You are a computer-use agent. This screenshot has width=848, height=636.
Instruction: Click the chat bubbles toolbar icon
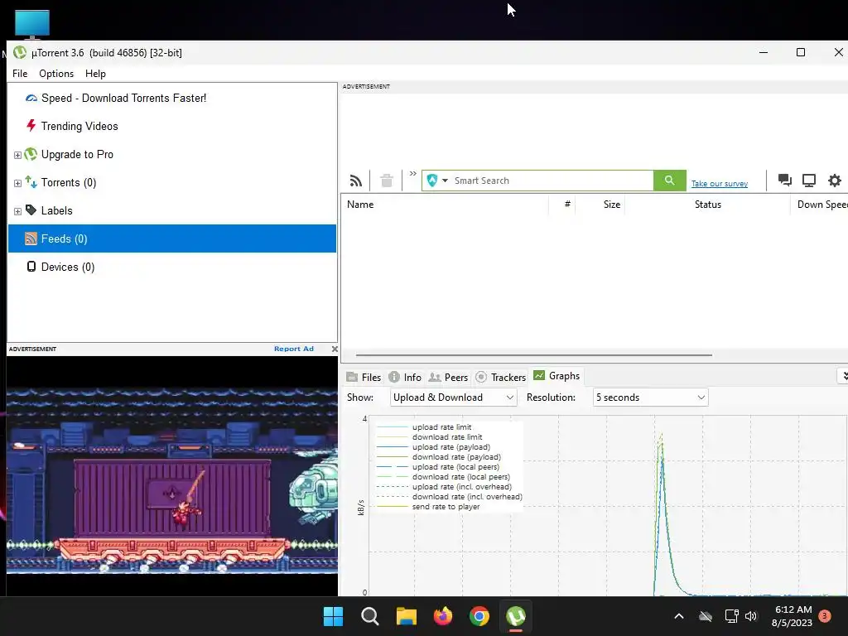(785, 180)
